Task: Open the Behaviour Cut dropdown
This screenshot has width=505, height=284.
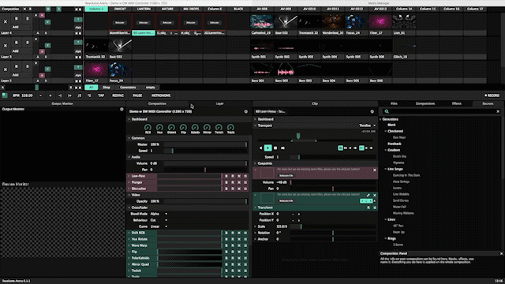Action: coord(159,220)
